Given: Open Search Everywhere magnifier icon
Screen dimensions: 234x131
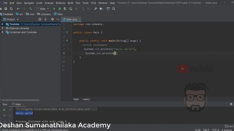Looking at the screenshot, I should pyautogui.click(x=114, y=9).
